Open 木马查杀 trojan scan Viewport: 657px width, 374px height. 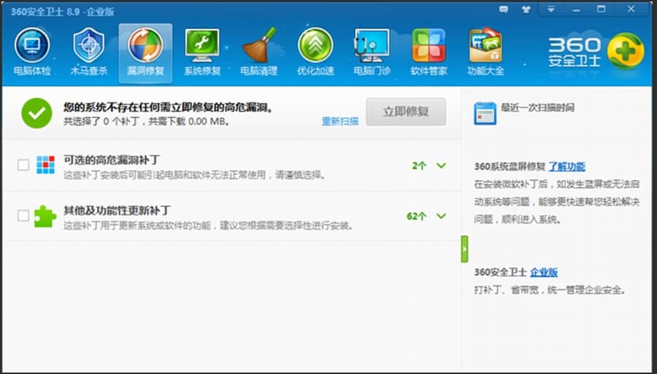[88, 52]
